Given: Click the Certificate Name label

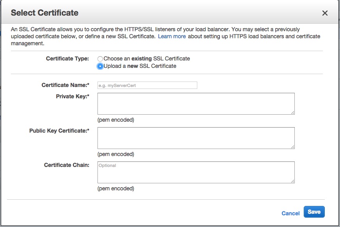Looking at the screenshot, I should pos(66,85).
